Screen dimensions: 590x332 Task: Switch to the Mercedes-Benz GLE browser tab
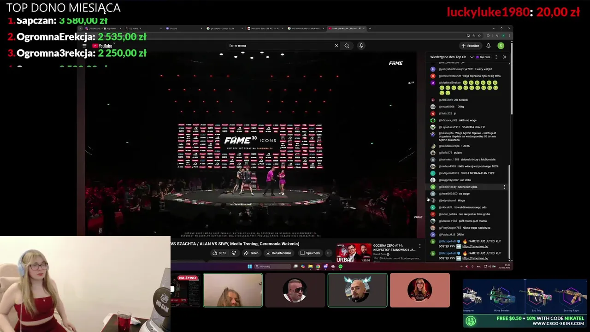[265, 29]
